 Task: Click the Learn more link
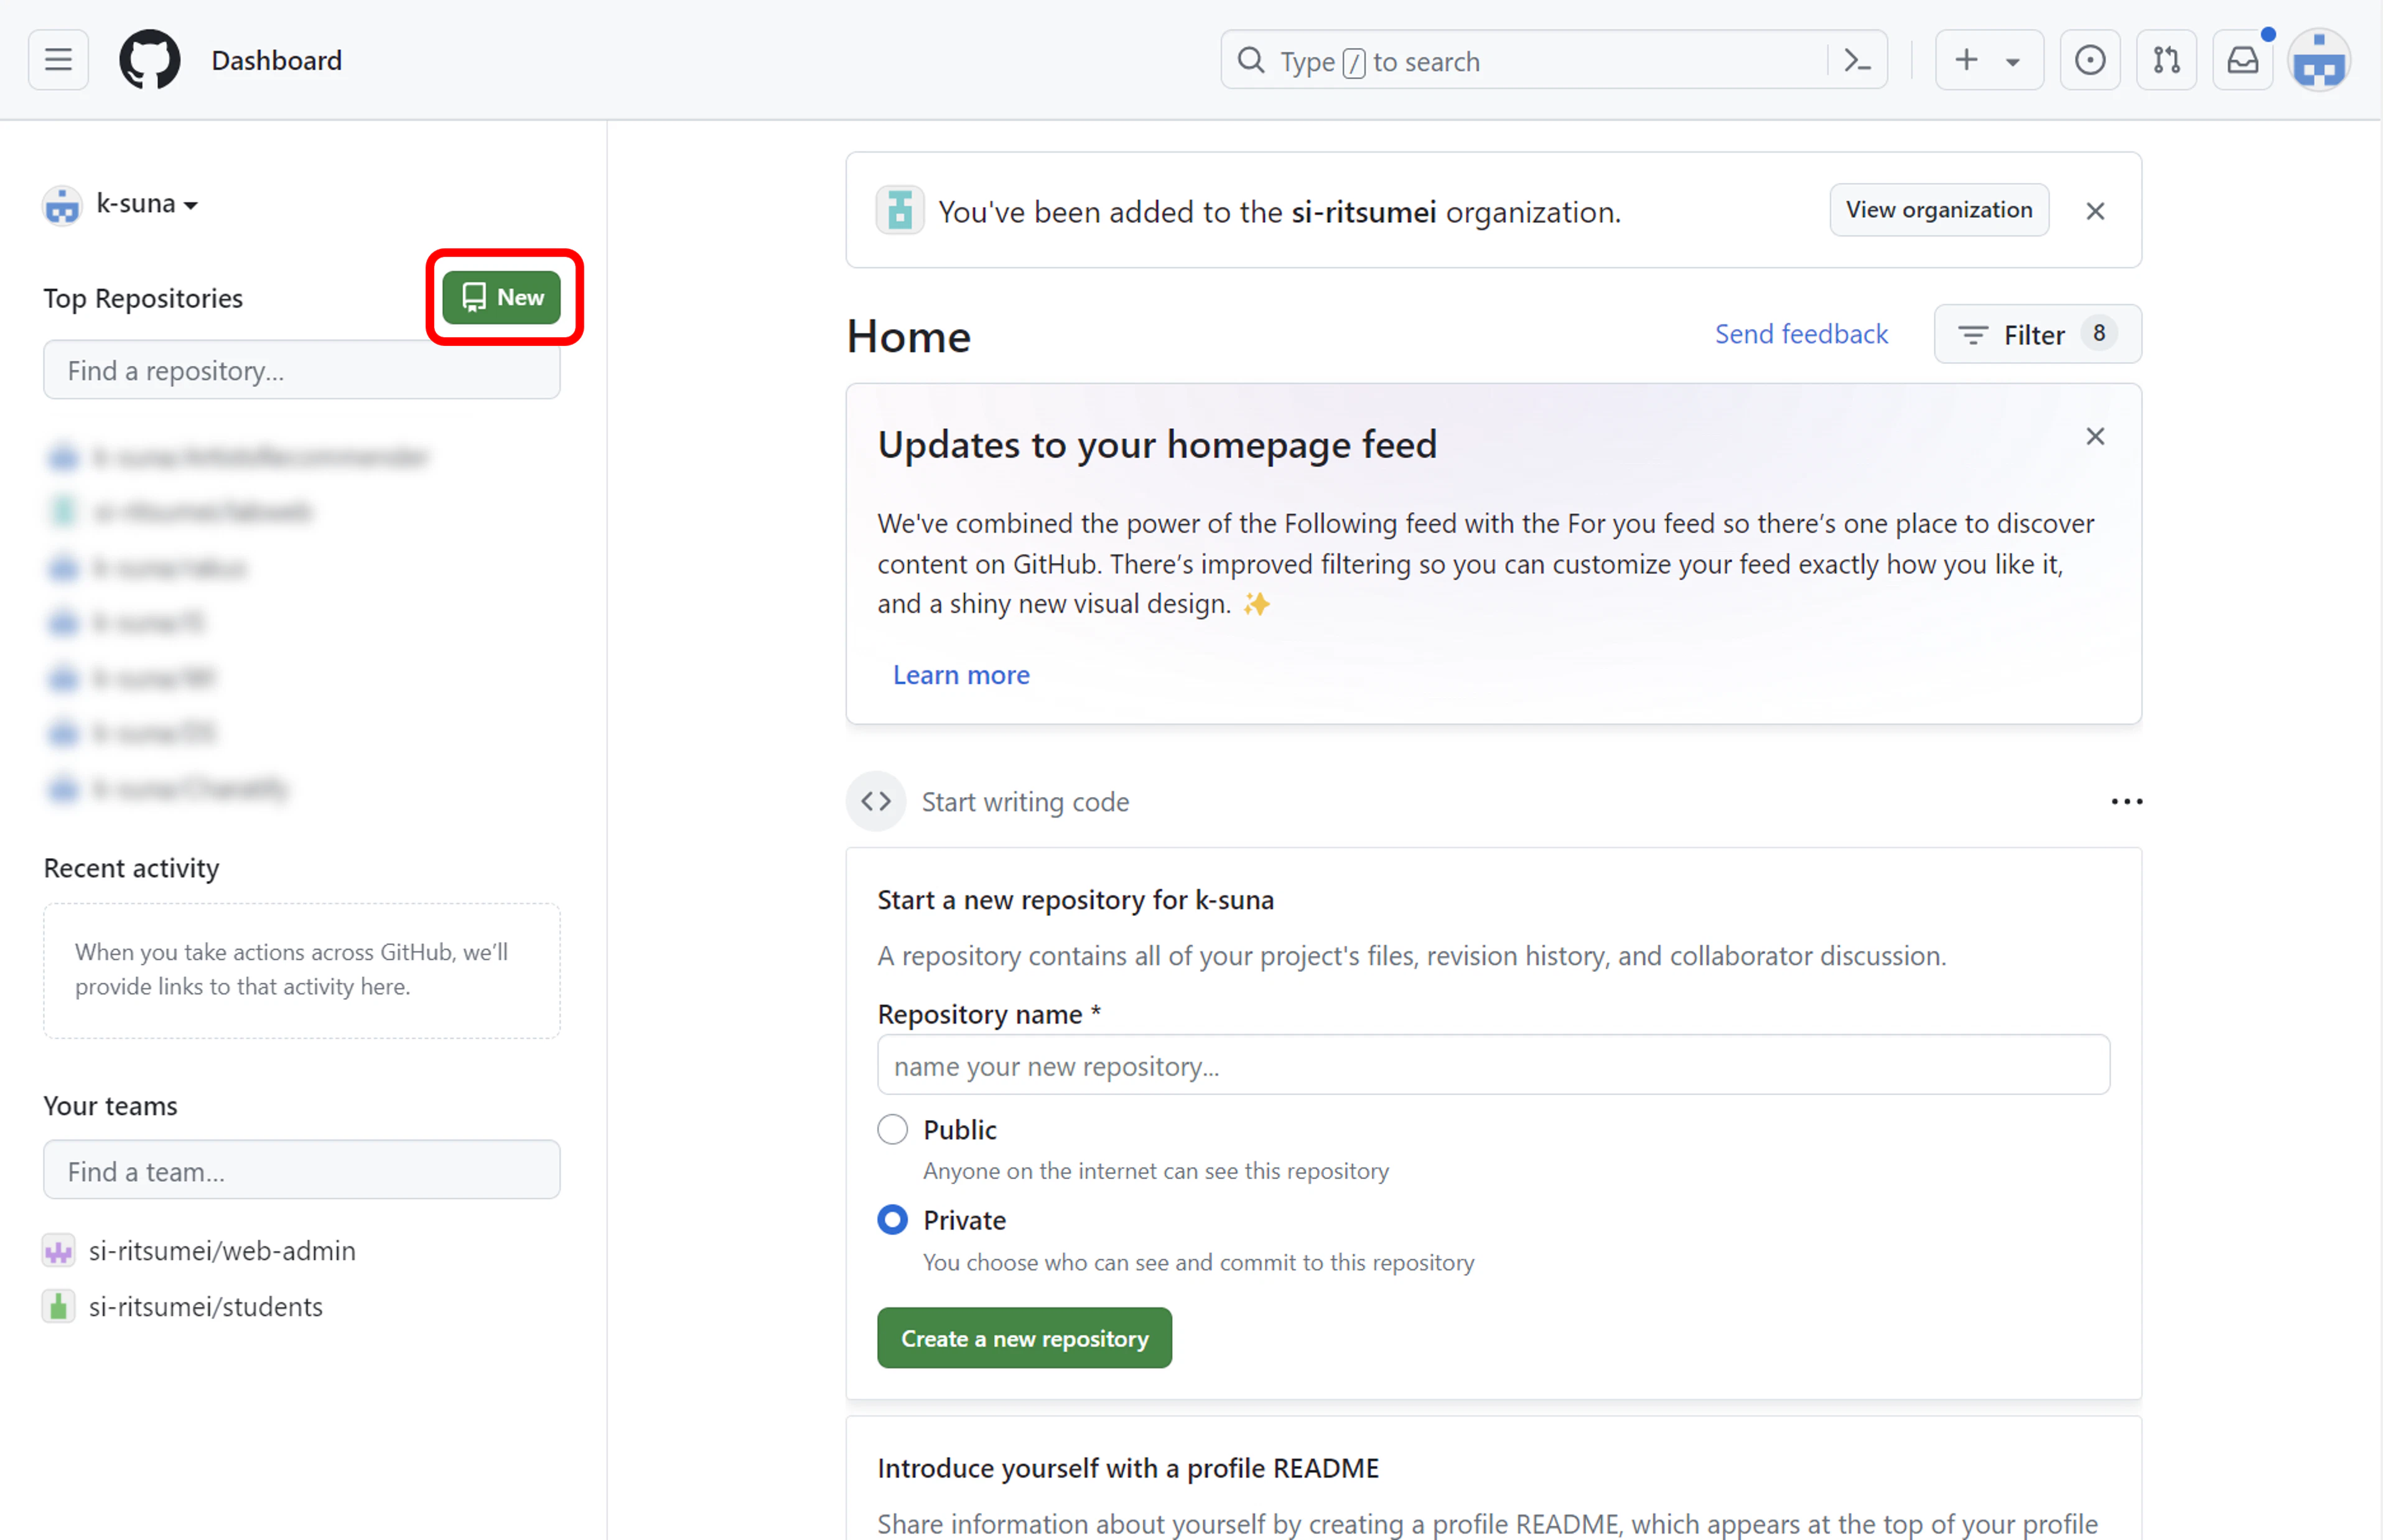[x=961, y=675]
